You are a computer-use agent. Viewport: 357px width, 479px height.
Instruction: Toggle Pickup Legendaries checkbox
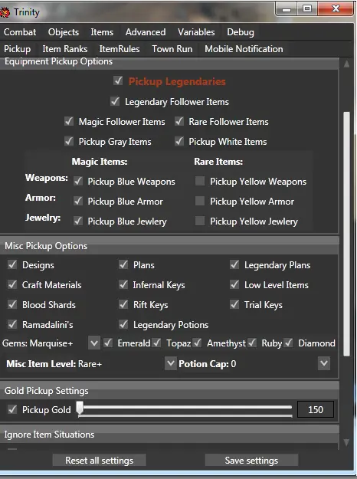click(x=118, y=81)
